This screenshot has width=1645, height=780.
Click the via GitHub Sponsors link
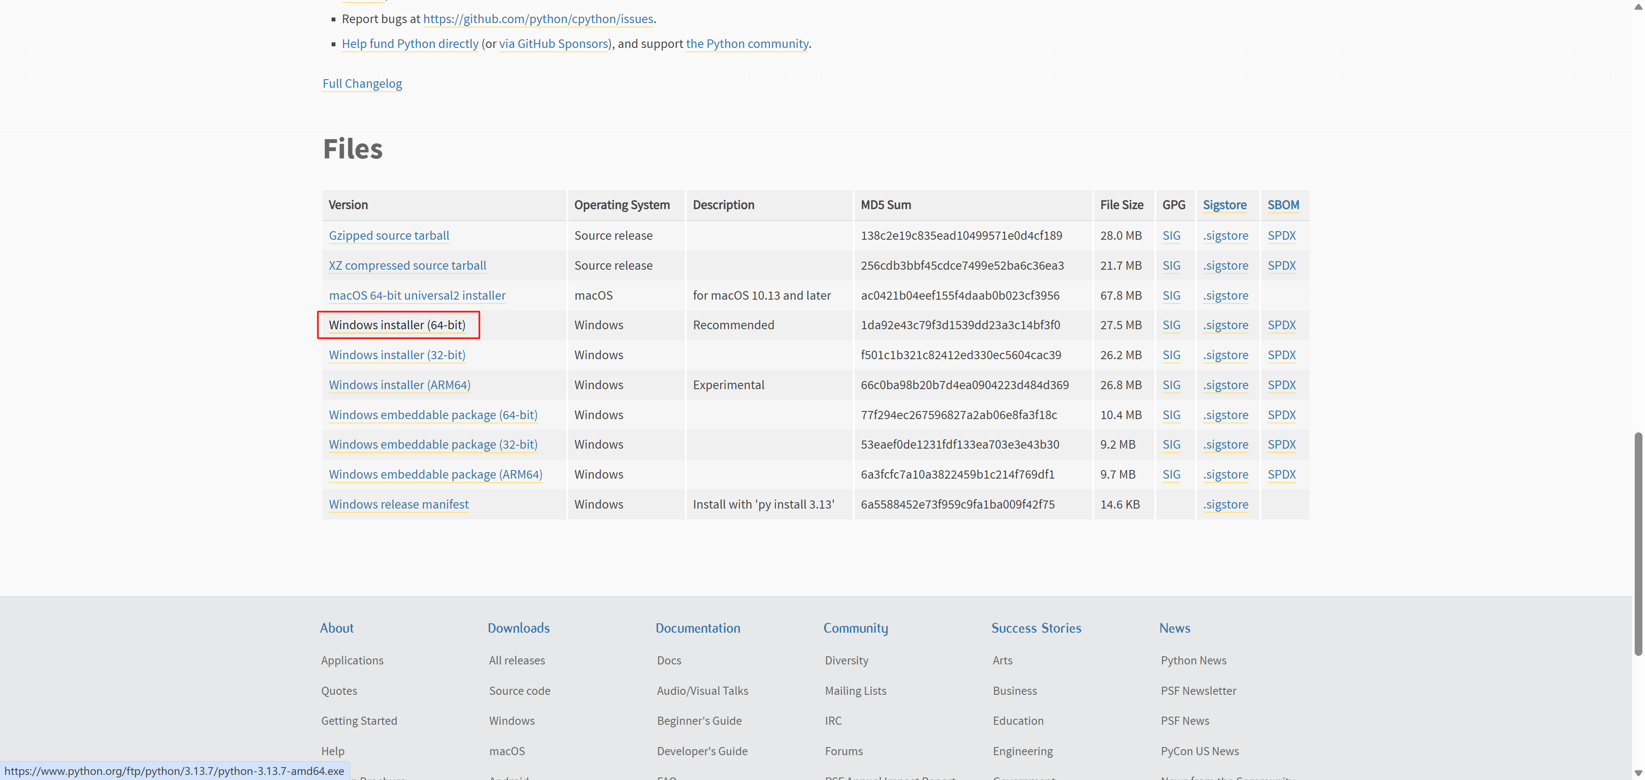(x=553, y=44)
